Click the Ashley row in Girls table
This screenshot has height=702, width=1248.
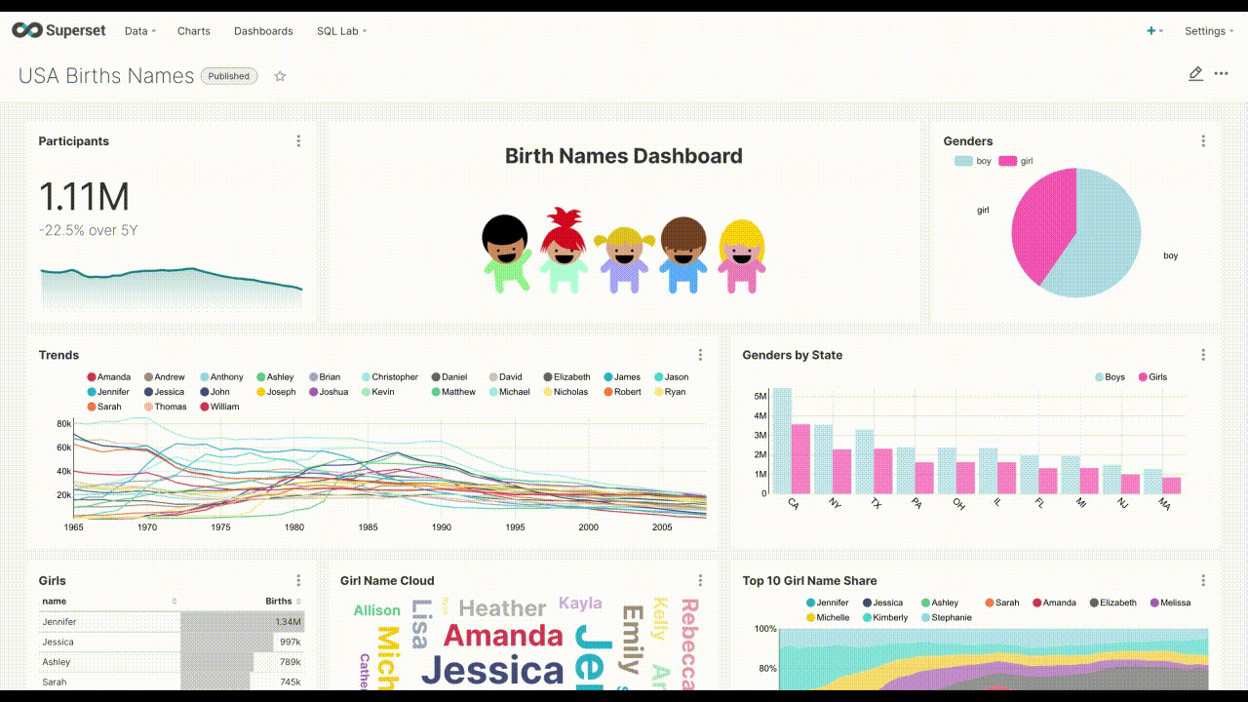[172, 662]
